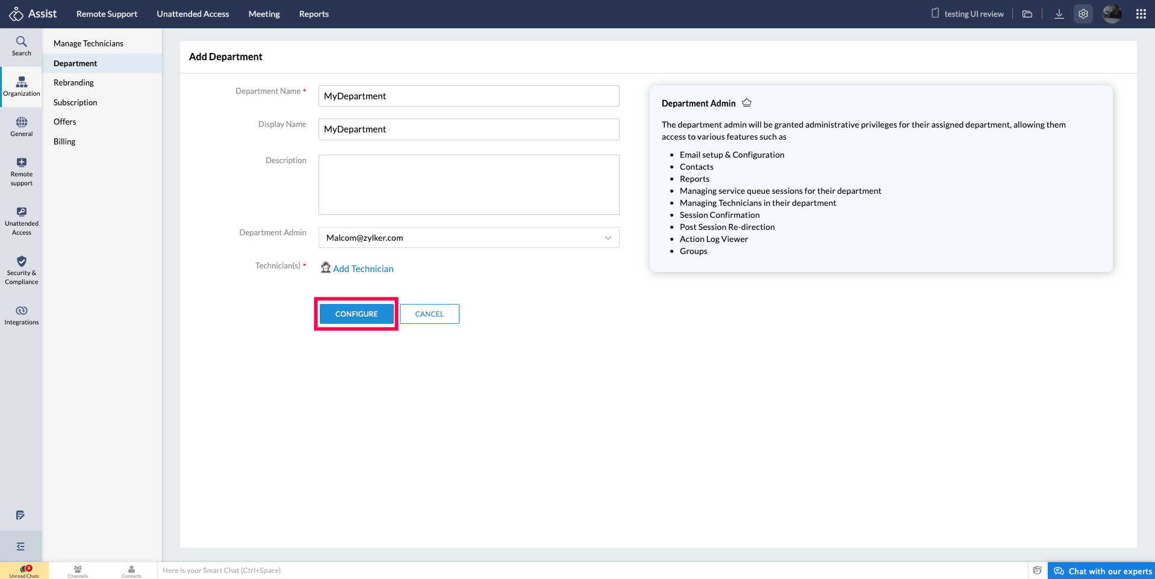Open Chat with our experts
The height and width of the screenshot is (579, 1155).
(x=1103, y=571)
